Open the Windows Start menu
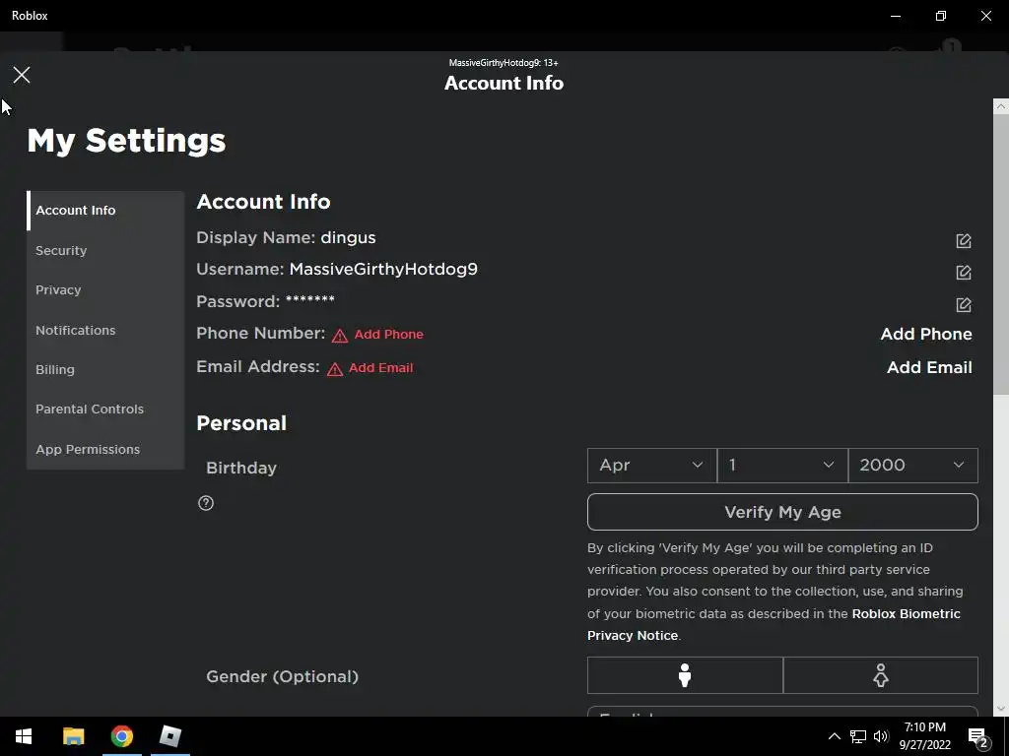Viewport: 1009px width, 756px height. pos(24,736)
